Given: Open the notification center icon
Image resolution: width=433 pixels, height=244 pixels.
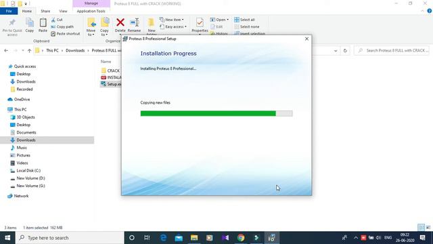Looking at the screenshot, I should (422, 238).
